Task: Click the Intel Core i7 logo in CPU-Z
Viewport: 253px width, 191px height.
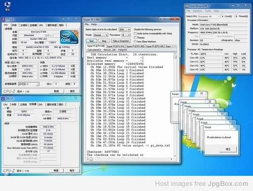Action: pyautogui.click(x=69, y=37)
